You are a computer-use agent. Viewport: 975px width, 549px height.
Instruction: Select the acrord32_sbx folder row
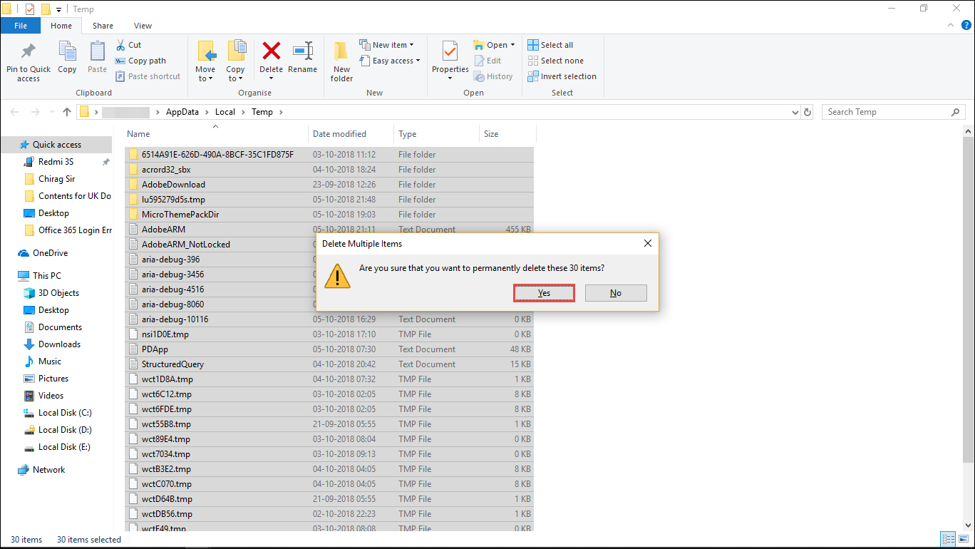(329, 170)
